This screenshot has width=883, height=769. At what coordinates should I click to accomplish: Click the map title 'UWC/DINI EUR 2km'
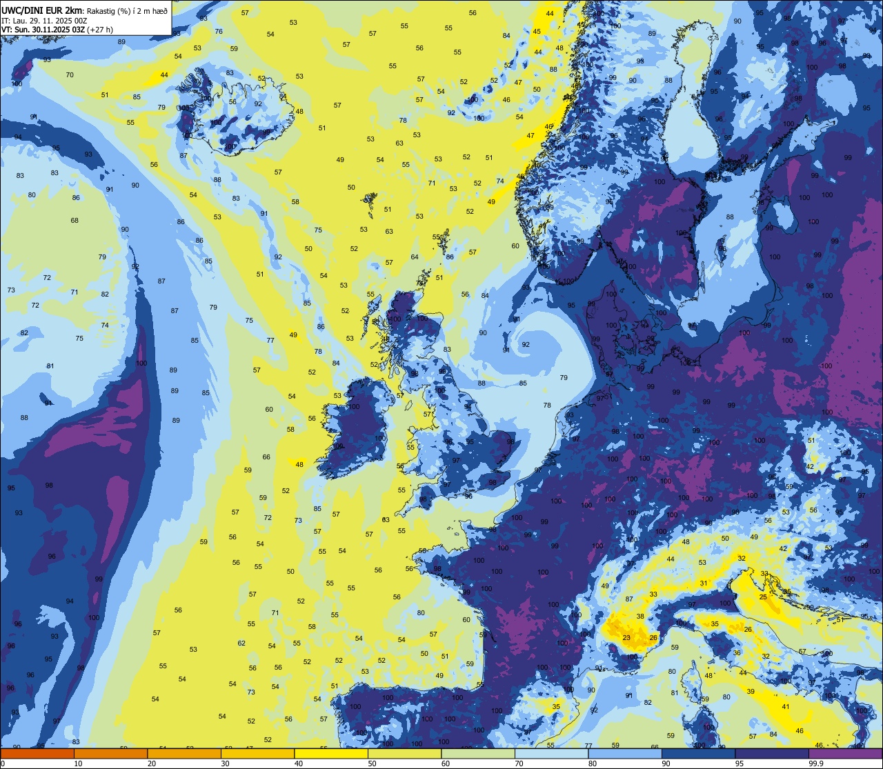pos(41,10)
